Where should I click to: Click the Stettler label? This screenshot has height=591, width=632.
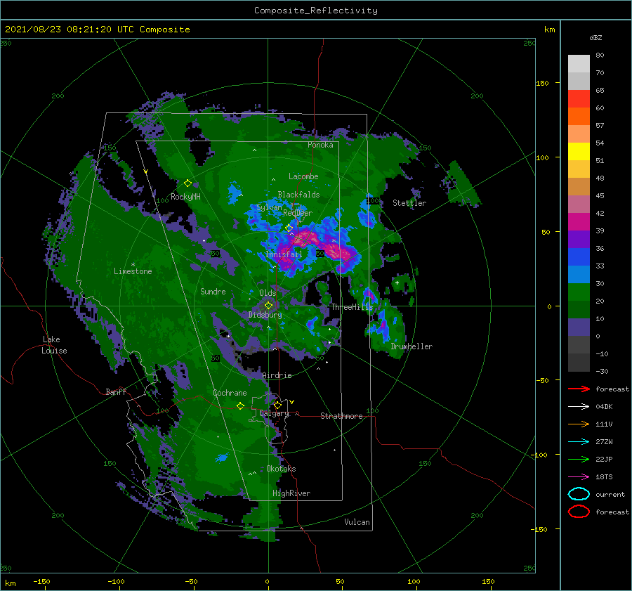pyautogui.click(x=409, y=203)
